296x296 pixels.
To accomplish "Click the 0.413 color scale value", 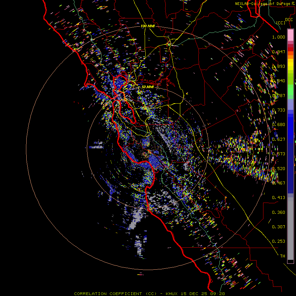I will [x=279, y=198].
